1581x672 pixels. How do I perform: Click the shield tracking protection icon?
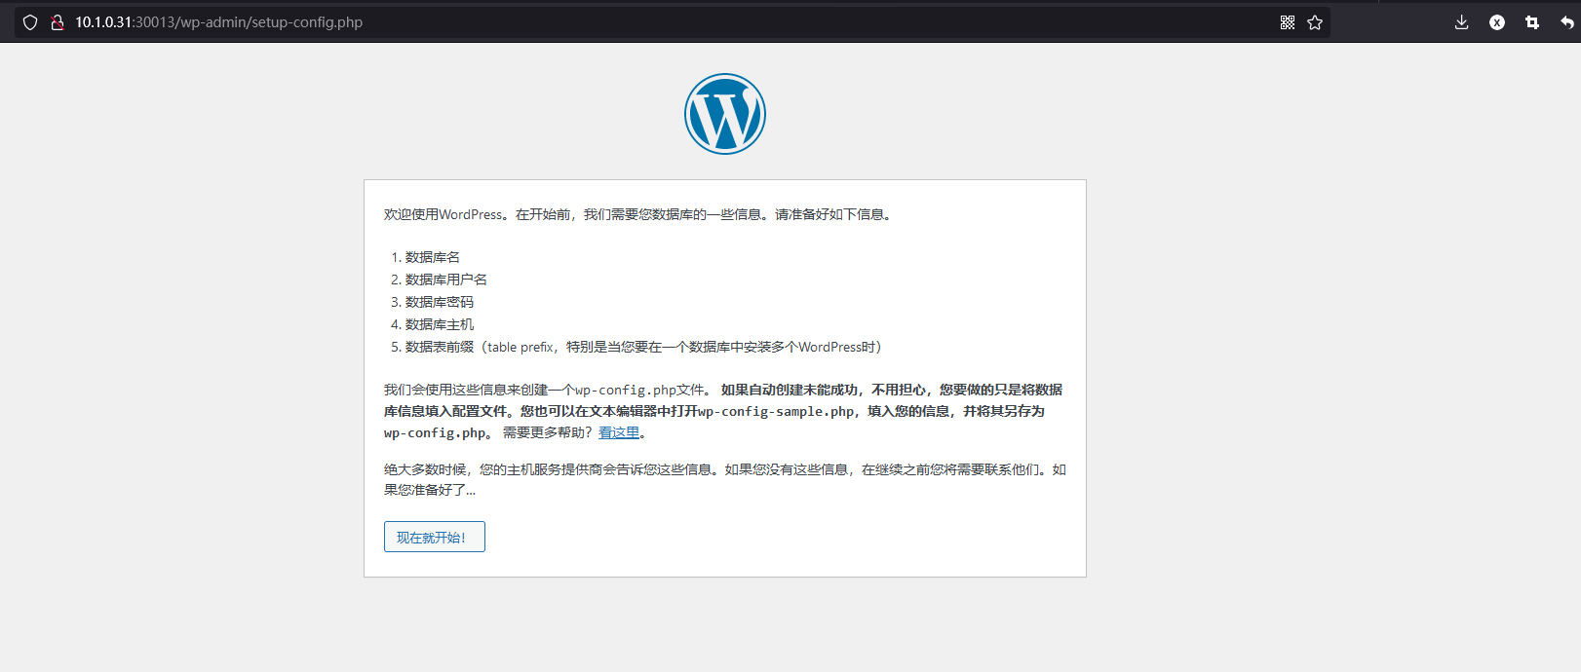[30, 22]
